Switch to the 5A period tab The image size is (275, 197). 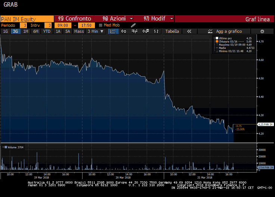[x=68, y=31]
